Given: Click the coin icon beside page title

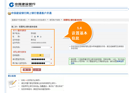Looking at the screenshot, I should coord(9,13).
